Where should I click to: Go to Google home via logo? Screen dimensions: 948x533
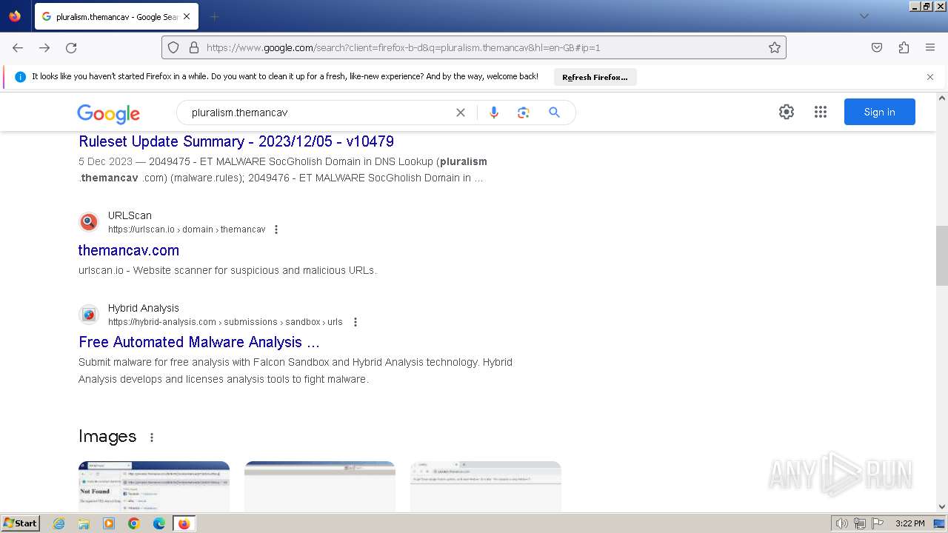pos(108,113)
